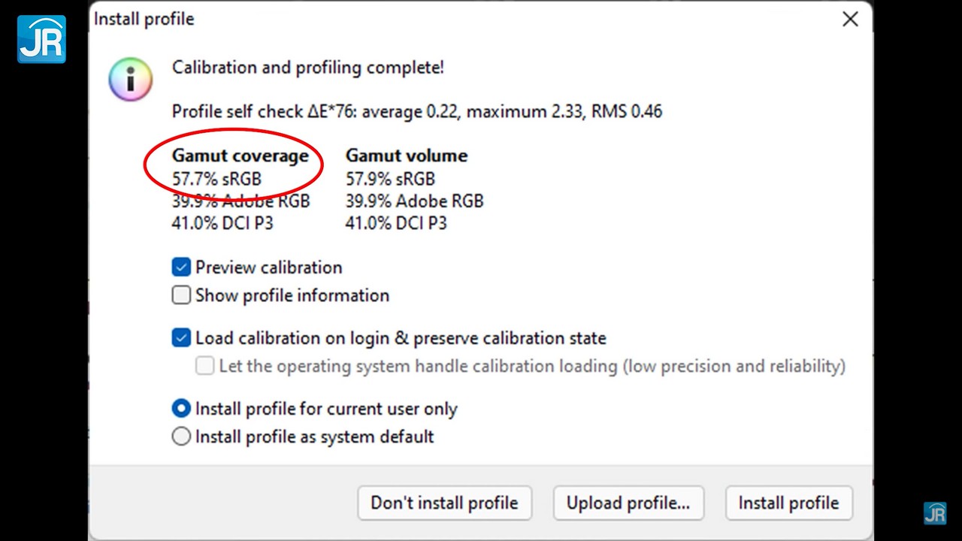Select Install profile for current user only
This screenshot has width=962, height=541.
click(x=181, y=409)
